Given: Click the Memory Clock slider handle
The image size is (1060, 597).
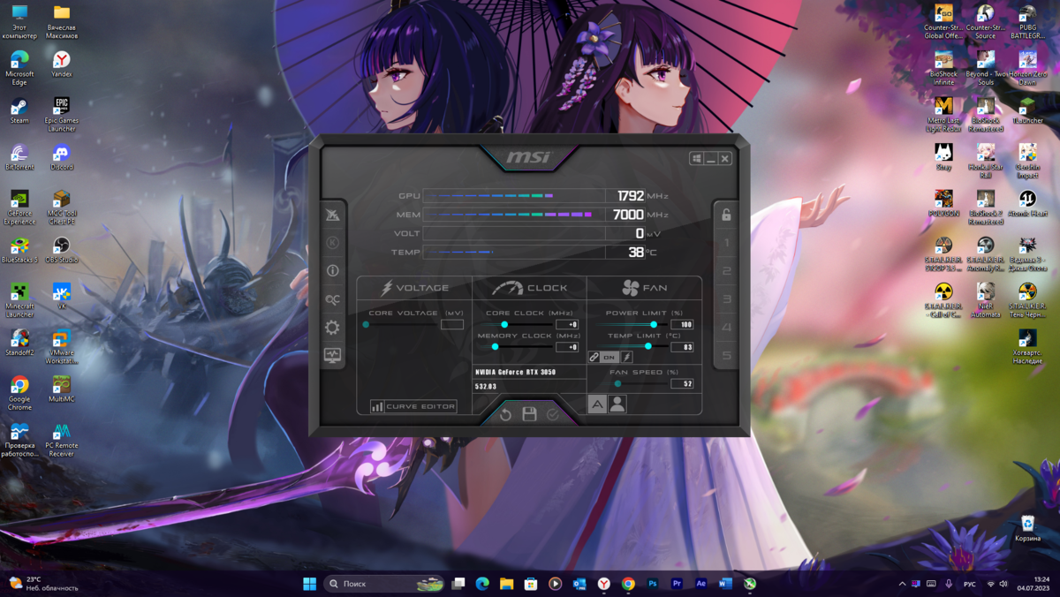Looking at the screenshot, I should 495,347.
